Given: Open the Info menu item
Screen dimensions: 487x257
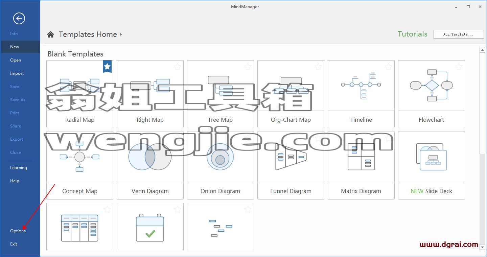Looking at the screenshot, I should [20, 34].
